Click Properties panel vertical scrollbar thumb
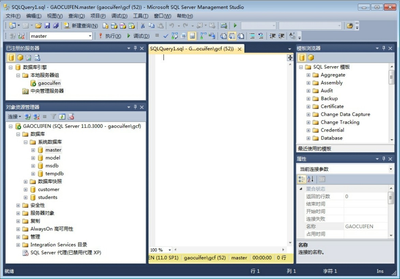 tap(390, 198)
